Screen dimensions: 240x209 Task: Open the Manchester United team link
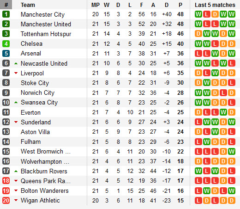coord(46,24)
